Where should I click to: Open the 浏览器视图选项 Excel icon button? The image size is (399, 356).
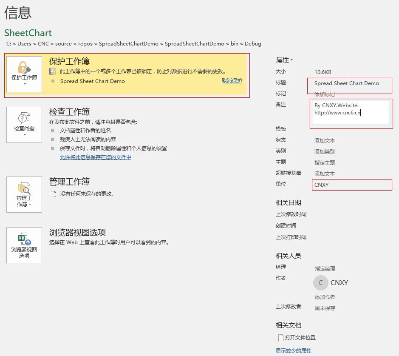tap(24, 245)
